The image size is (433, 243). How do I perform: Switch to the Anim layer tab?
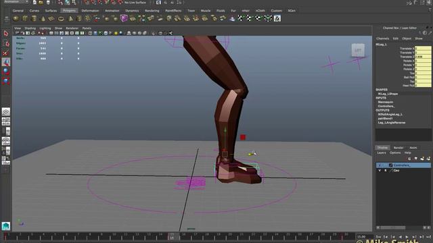[413, 148]
